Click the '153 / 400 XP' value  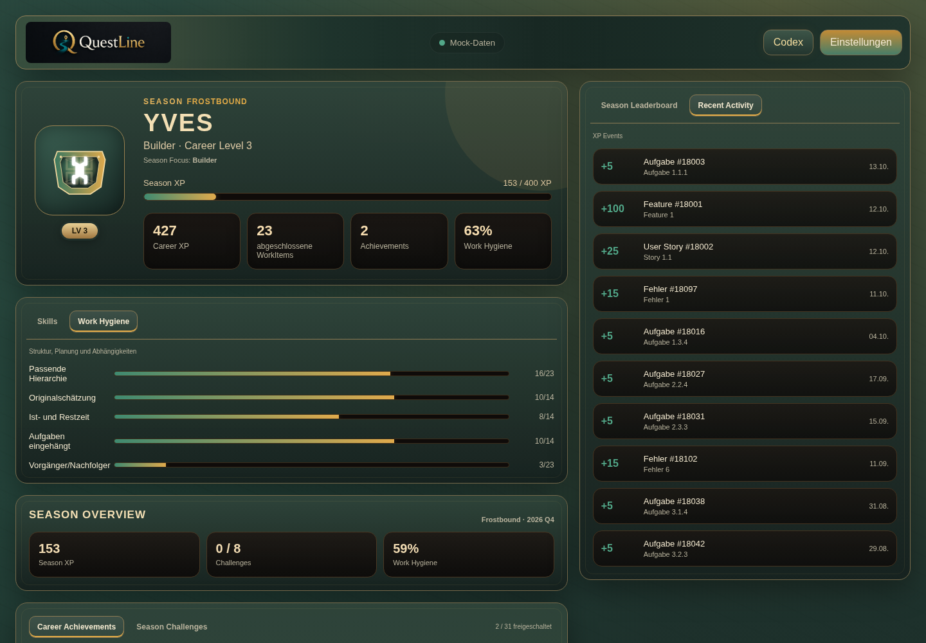(527, 183)
